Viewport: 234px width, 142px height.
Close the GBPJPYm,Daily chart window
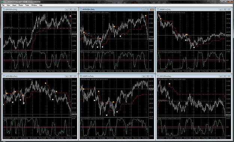(229, 9)
